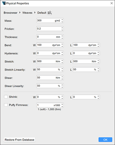Click the Browzwear breadcrumb item
Screen dimensions: 115x145
11,13
